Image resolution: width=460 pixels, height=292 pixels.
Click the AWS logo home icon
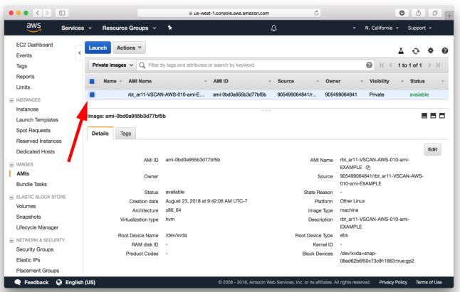point(33,28)
